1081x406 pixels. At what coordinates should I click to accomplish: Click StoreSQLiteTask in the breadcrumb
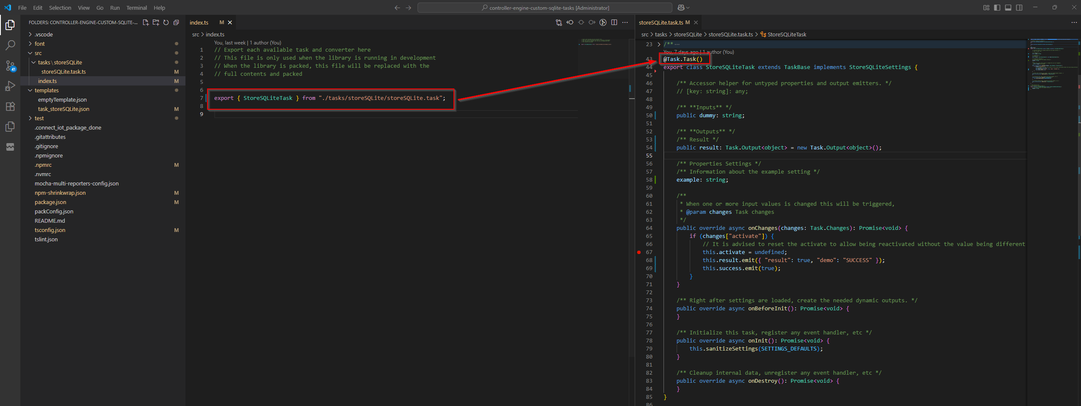tap(787, 34)
